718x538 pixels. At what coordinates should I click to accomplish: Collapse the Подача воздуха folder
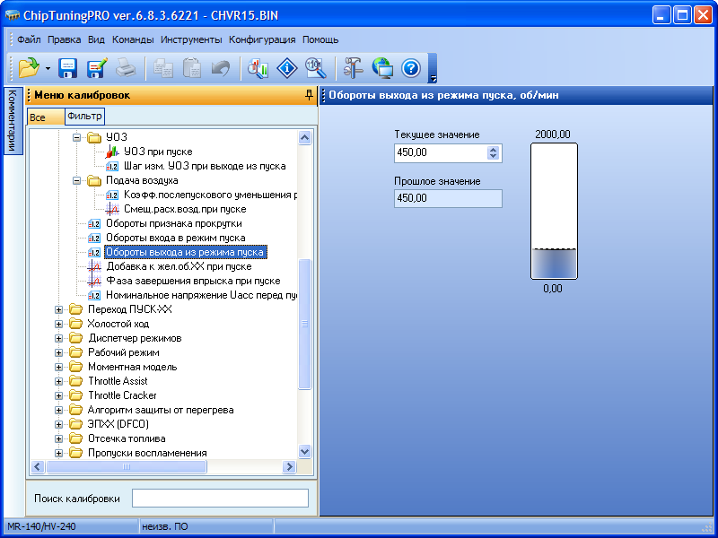pos(77,180)
